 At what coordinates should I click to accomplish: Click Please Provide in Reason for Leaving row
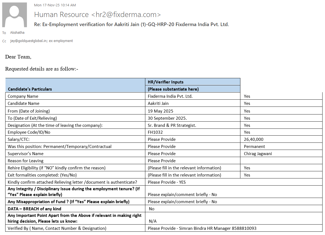tap(162, 161)
